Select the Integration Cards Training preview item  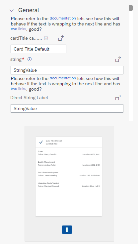69,185
